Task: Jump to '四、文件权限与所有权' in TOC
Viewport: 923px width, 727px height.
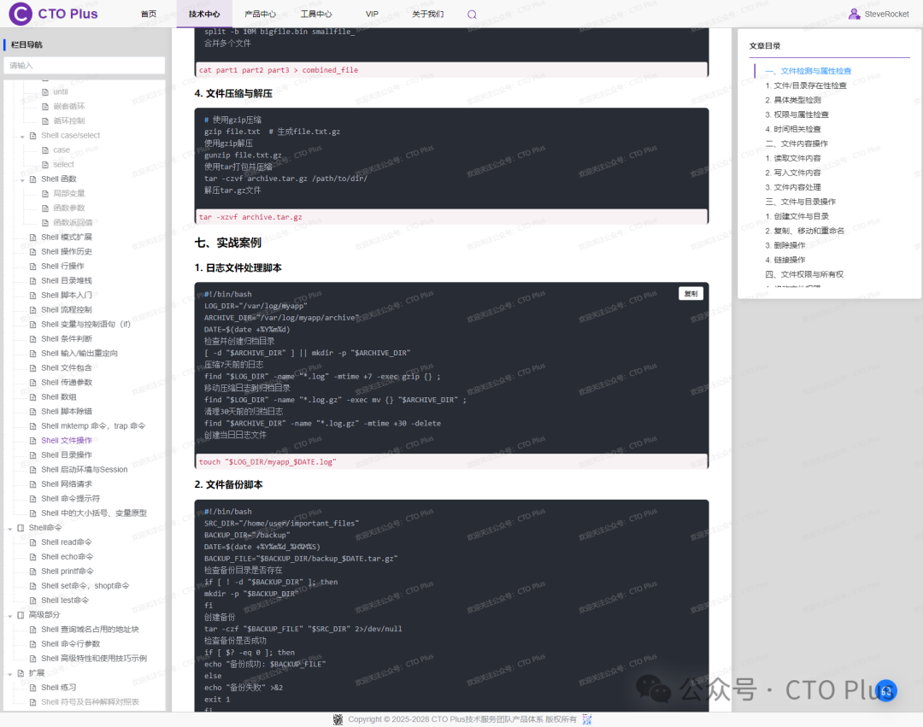Action: 804,274
